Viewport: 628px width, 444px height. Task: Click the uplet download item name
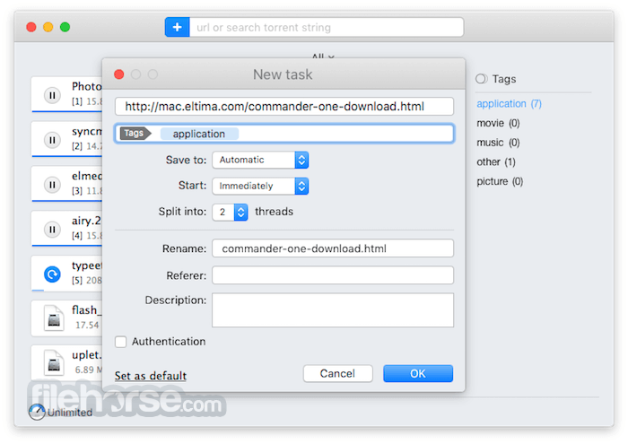coord(86,355)
